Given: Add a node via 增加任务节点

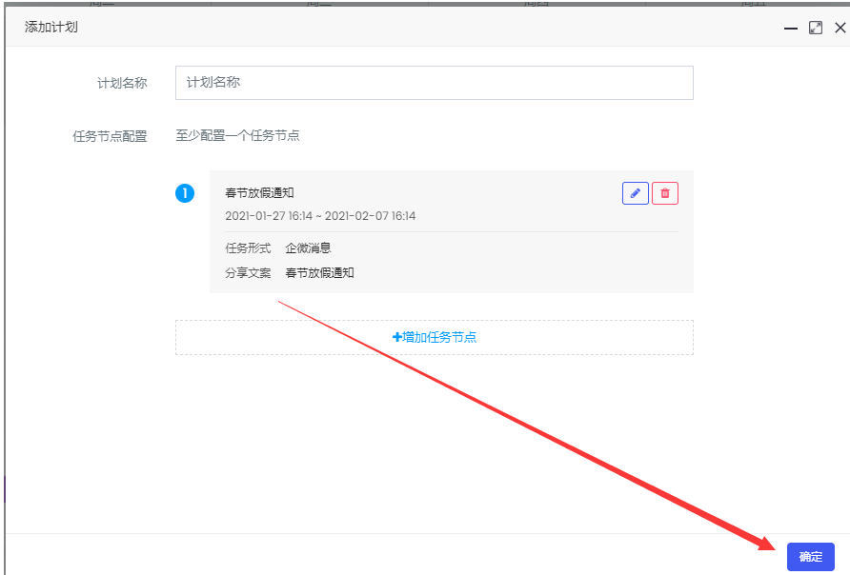Looking at the screenshot, I should [435, 337].
